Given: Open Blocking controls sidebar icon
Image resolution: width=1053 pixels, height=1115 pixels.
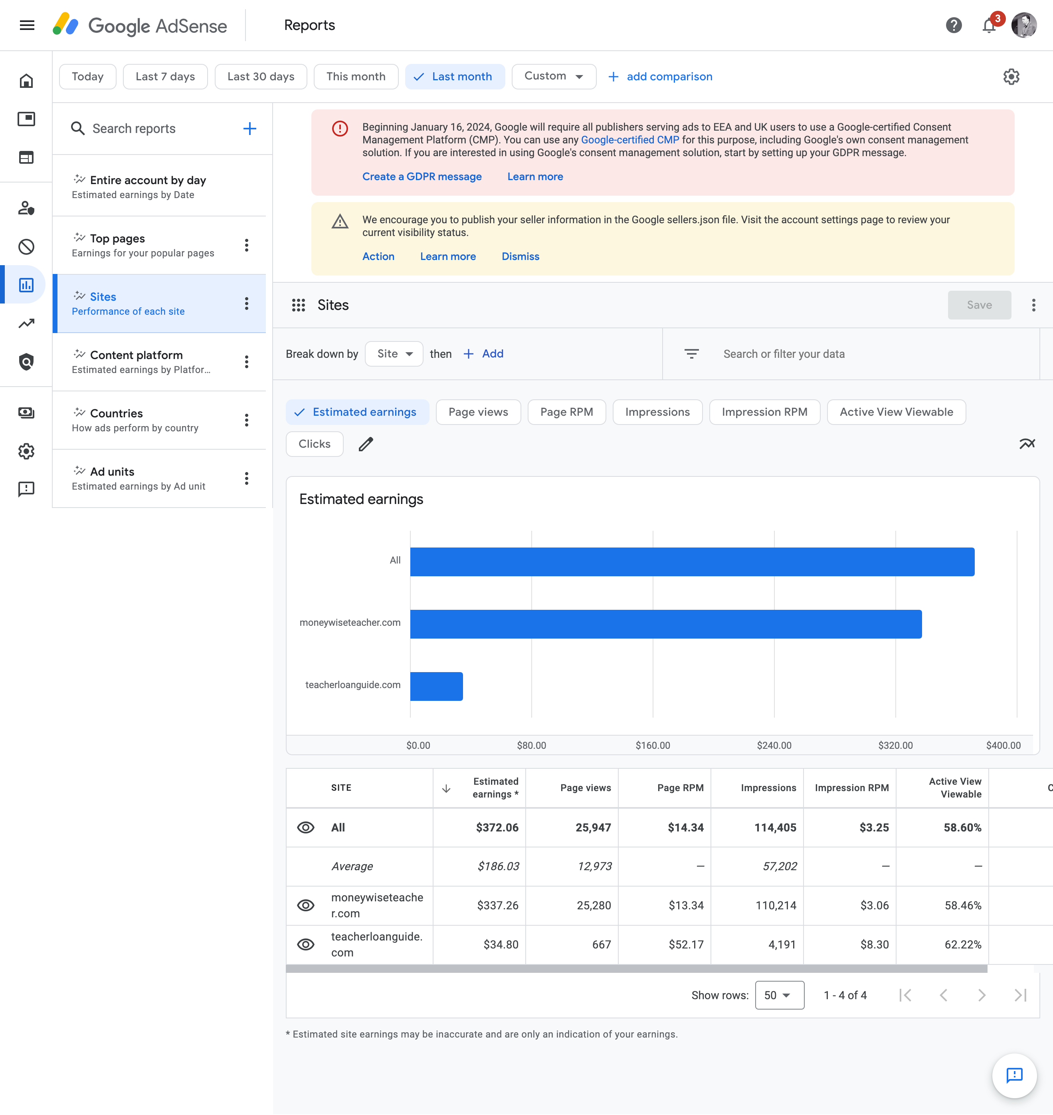Looking at the screenshot, I should point(26,246).
